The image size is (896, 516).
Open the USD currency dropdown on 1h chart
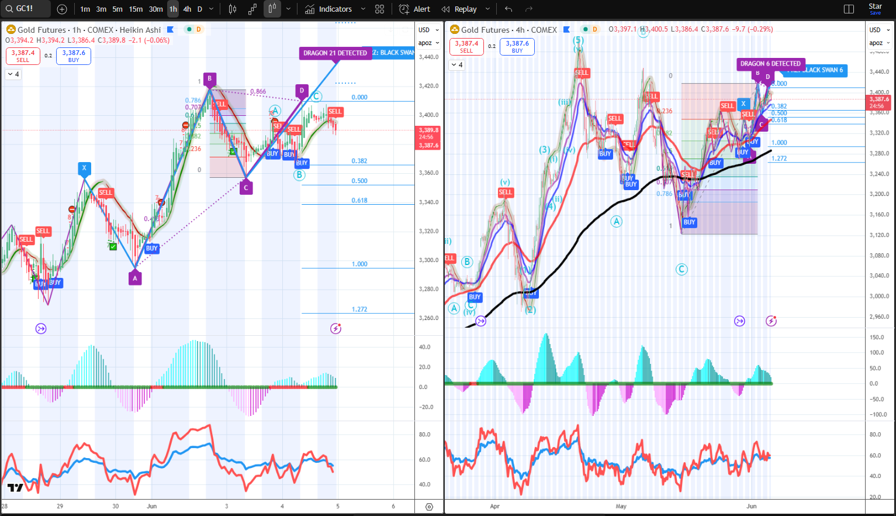pos(428,30)
